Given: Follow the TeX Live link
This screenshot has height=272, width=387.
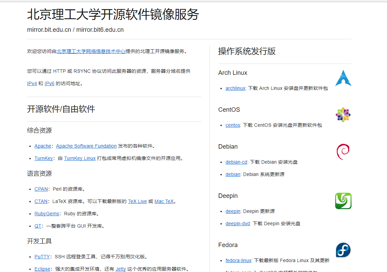Looking at the screenshot, I should click(x=138, y=201).
